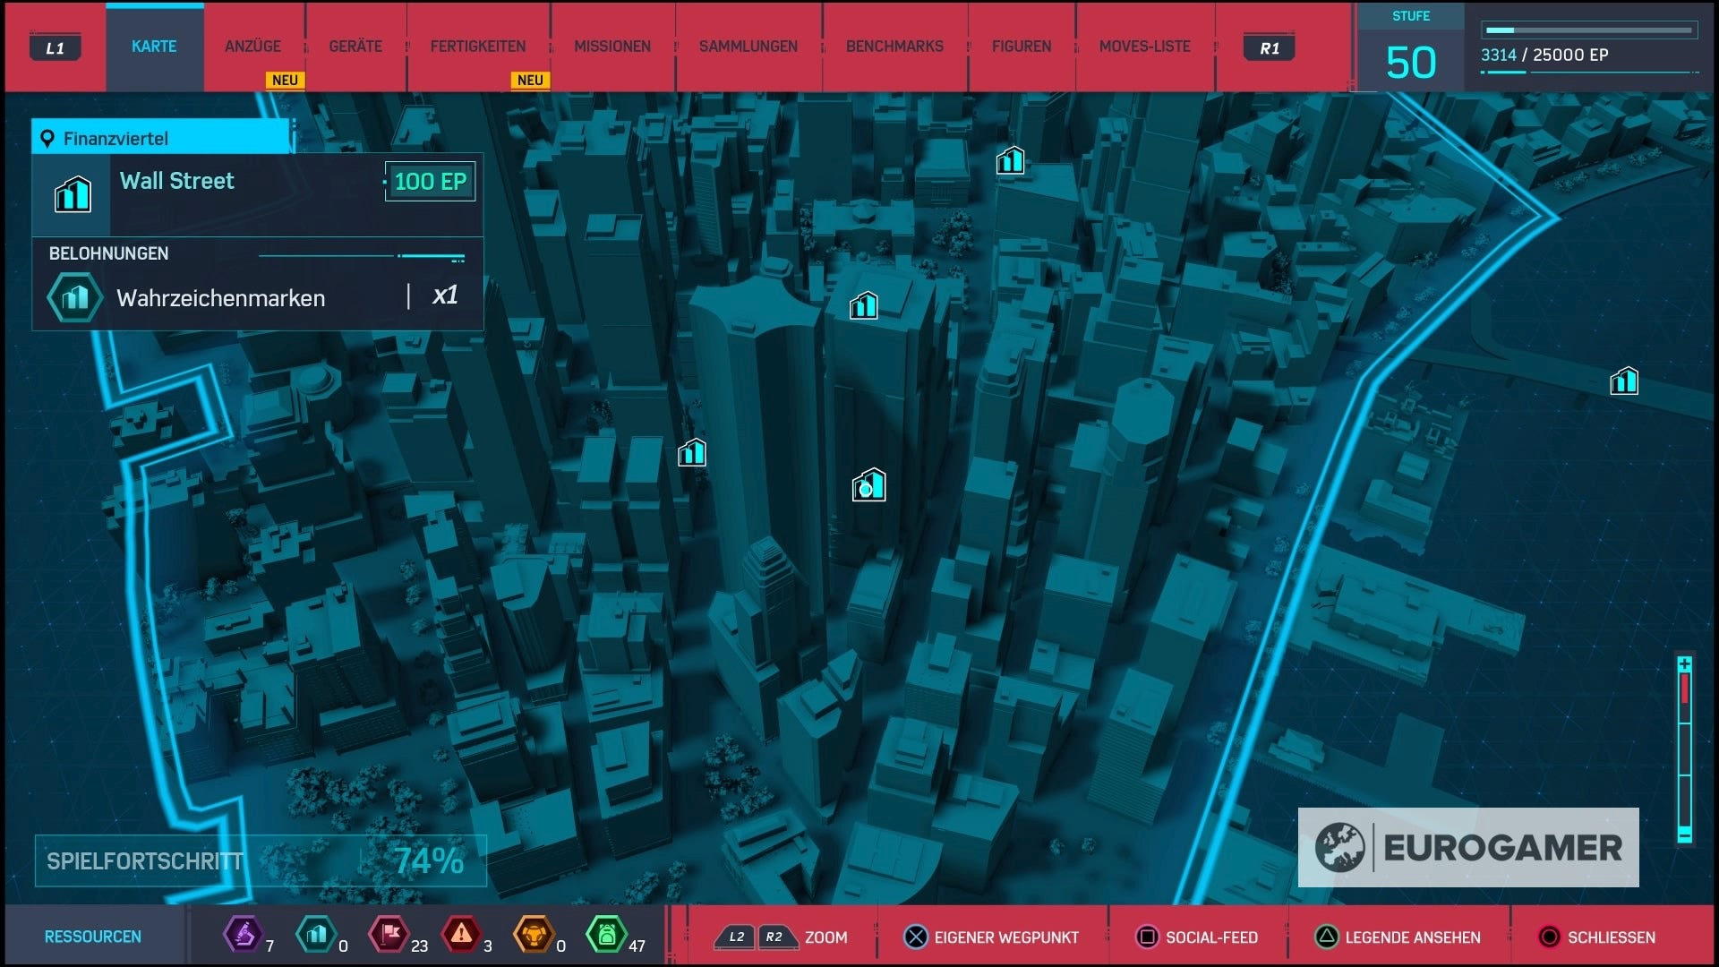Viewport: 1719px width, 967px height.
Task: Click the square button Social-Feed icon
Action: pyautogui.click(x=1147, y=937)
